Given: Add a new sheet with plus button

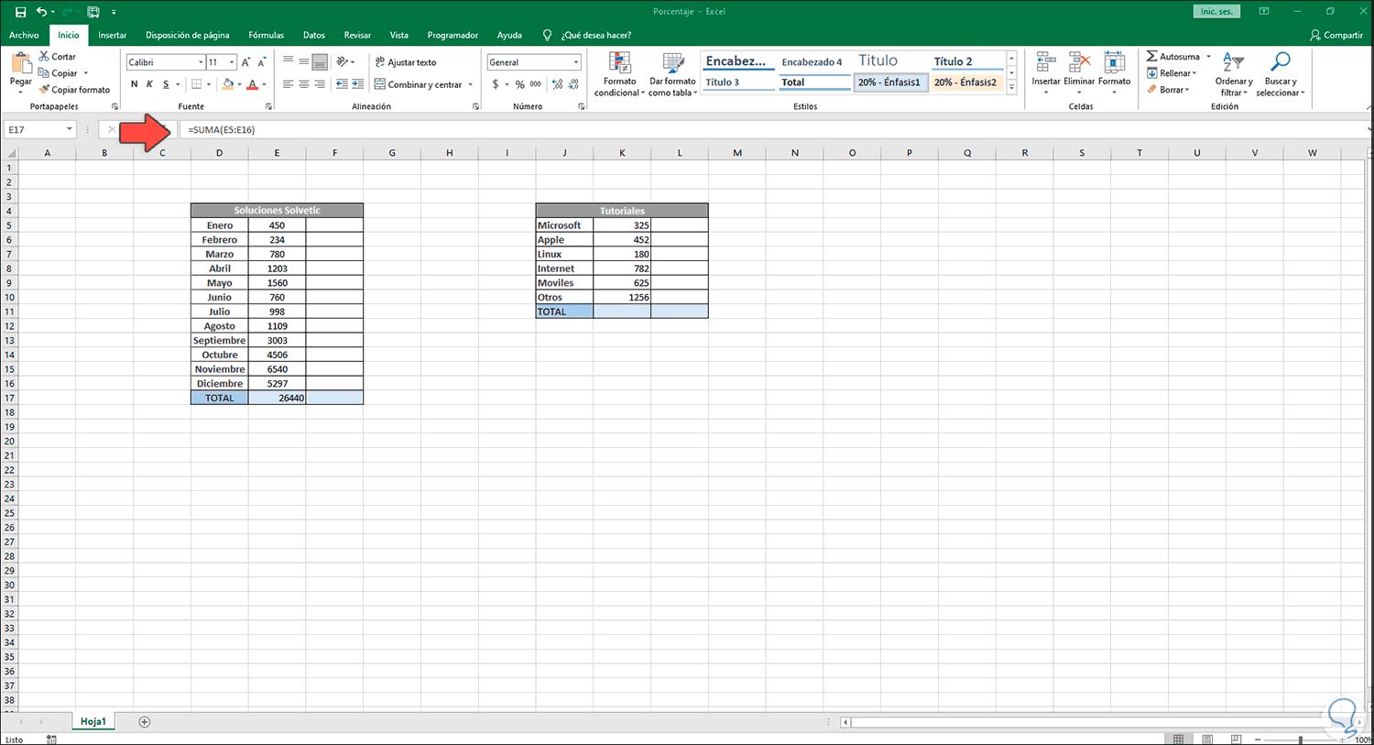Looking at the screenshot, I should [x=145, y=722].
